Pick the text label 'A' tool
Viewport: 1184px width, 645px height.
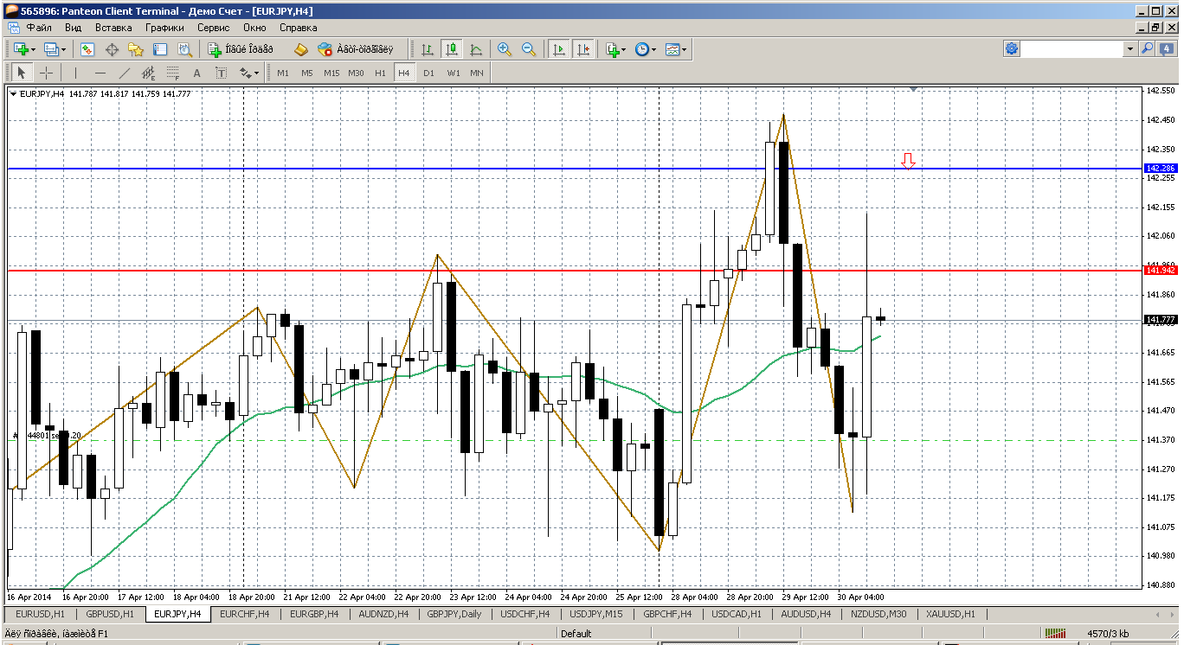click(196, 73)
